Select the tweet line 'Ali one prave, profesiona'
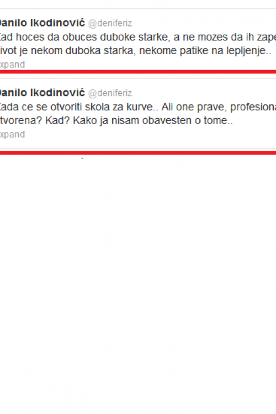The image size is (276, 414). click(219, 107)
